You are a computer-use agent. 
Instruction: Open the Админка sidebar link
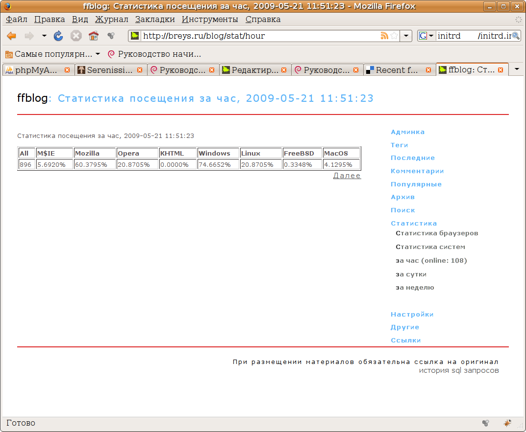[407, 132]
